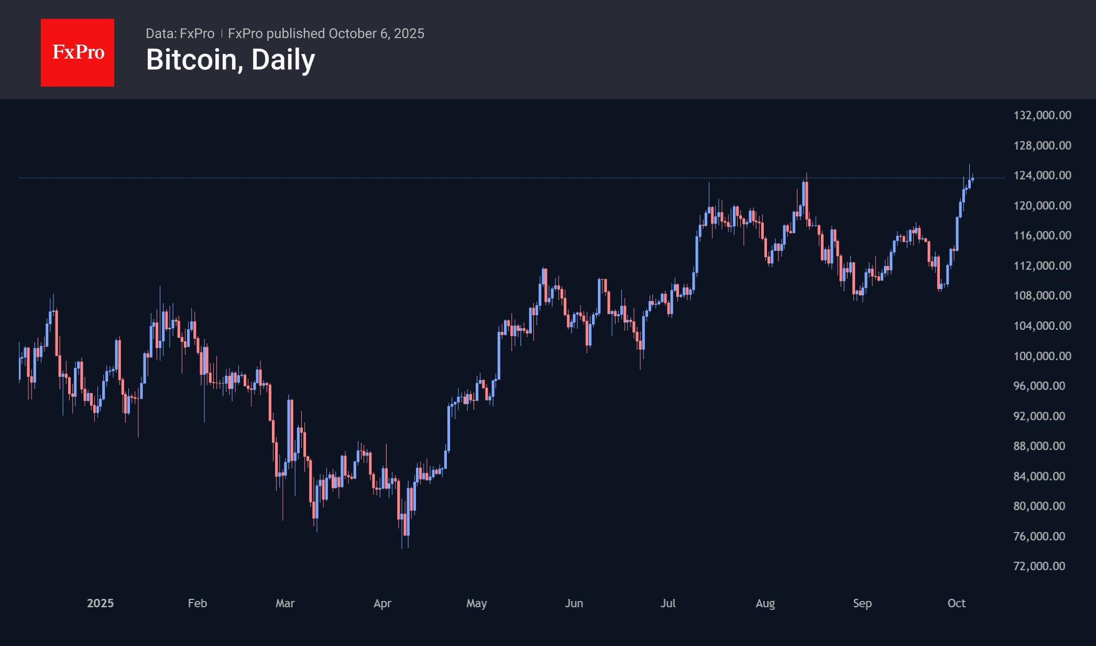
Task: Click the 72,000.00 price axis label
Action: (x=1039, y=566)
